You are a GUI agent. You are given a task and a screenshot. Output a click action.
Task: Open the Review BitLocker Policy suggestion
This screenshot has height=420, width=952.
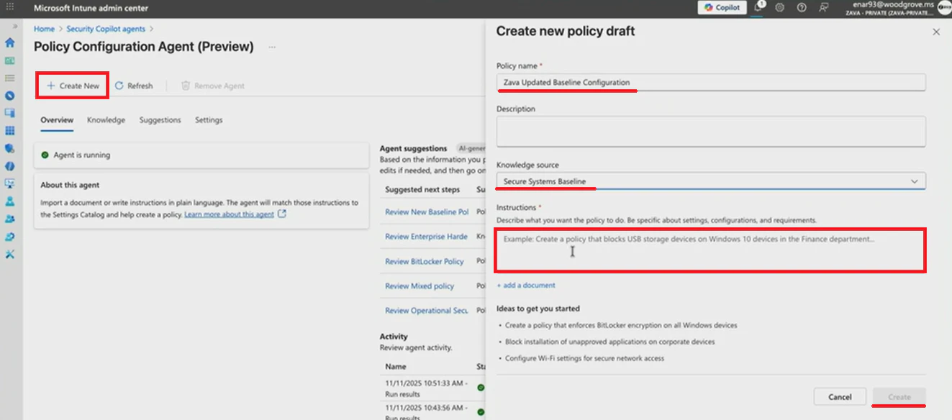click(x=425, y=262)
